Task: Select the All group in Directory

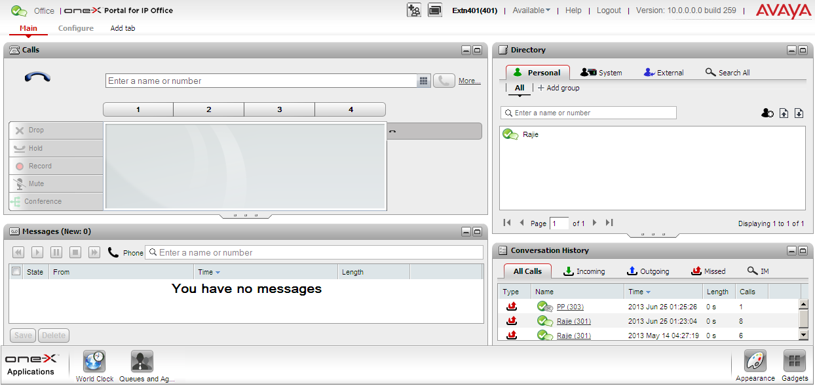Action: coord(520,88)
